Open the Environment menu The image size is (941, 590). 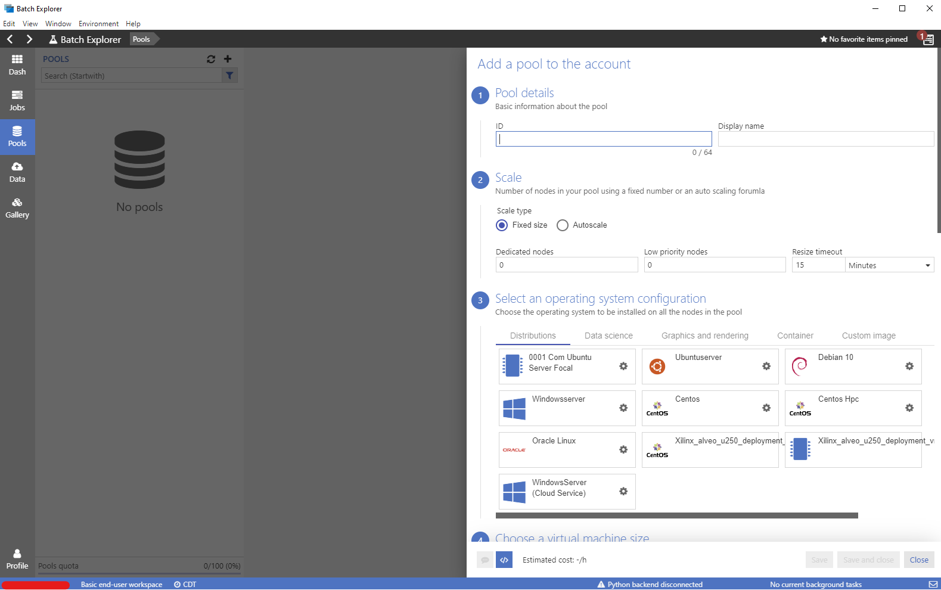tap(98, 24)
